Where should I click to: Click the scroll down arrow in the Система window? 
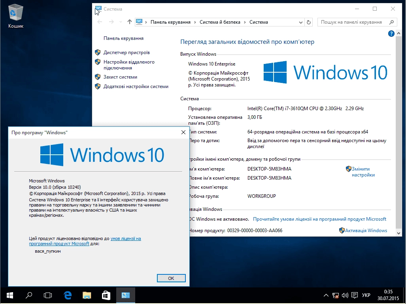[x=399, y=233]
